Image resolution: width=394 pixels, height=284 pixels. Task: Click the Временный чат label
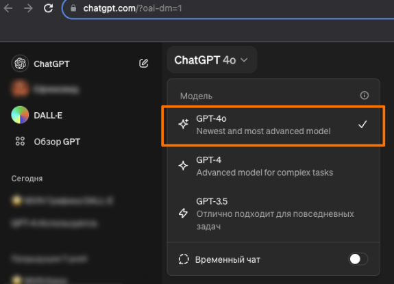pos(227,259)
